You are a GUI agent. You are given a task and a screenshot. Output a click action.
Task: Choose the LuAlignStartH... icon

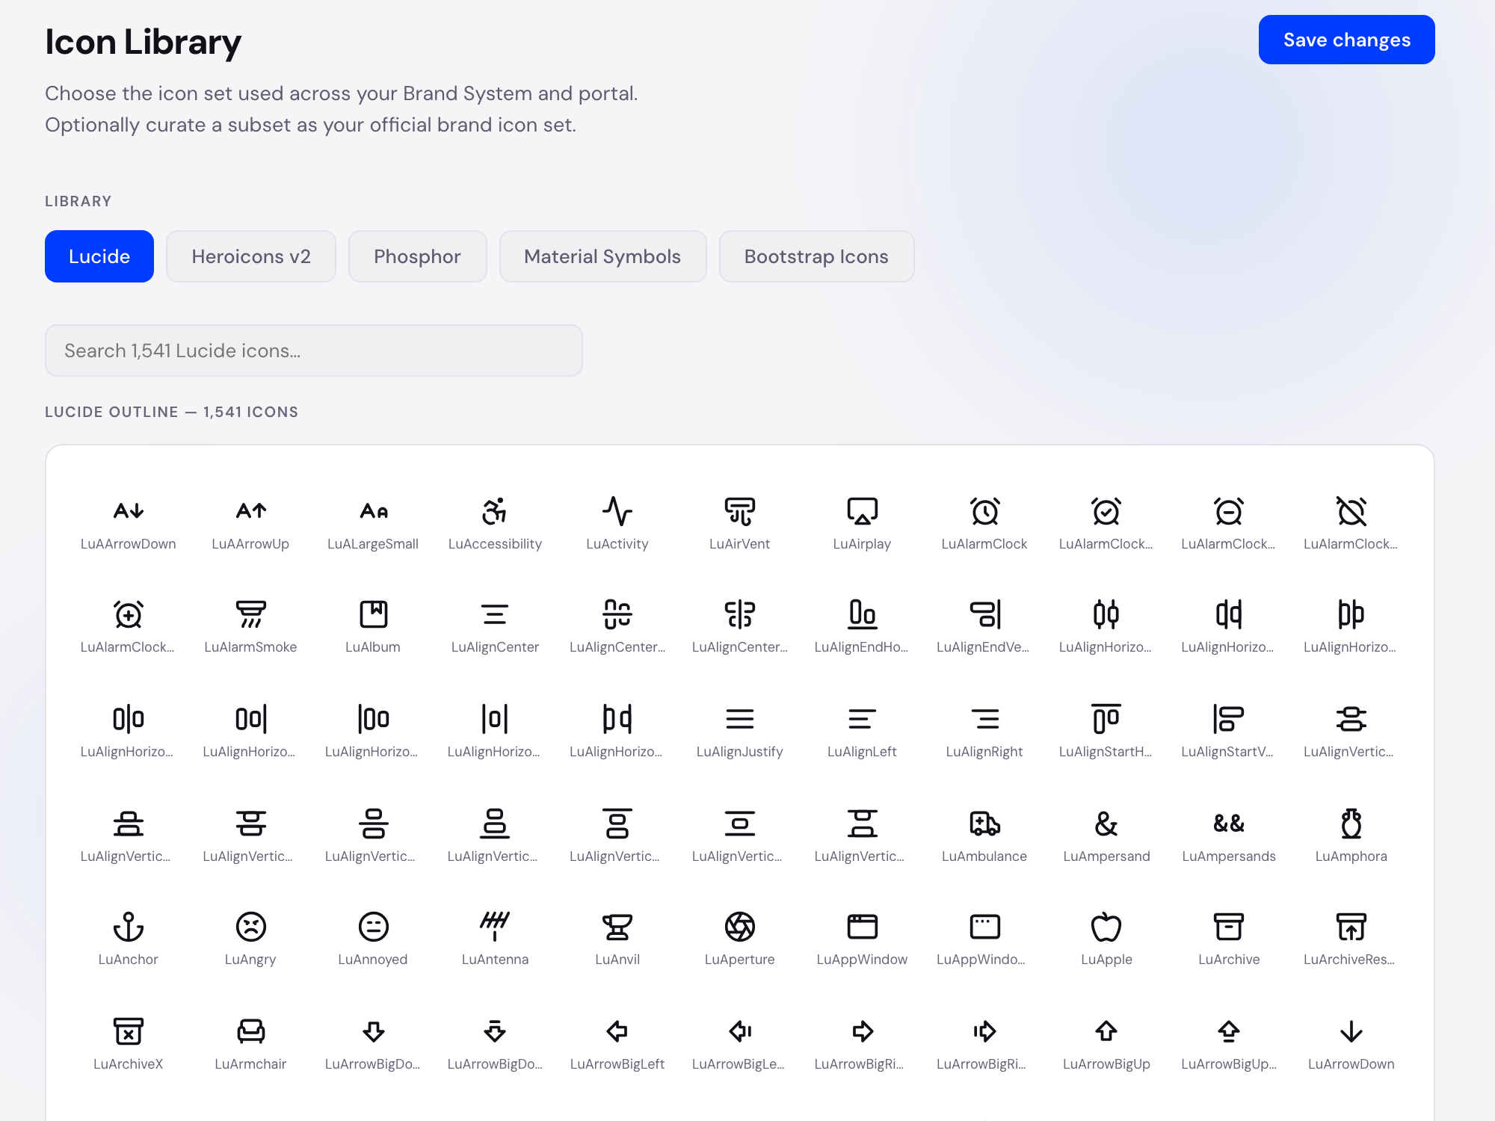pyautogui.click(x=1106, y=720)
